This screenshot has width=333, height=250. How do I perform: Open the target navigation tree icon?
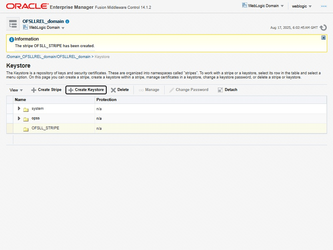point(13,24)
